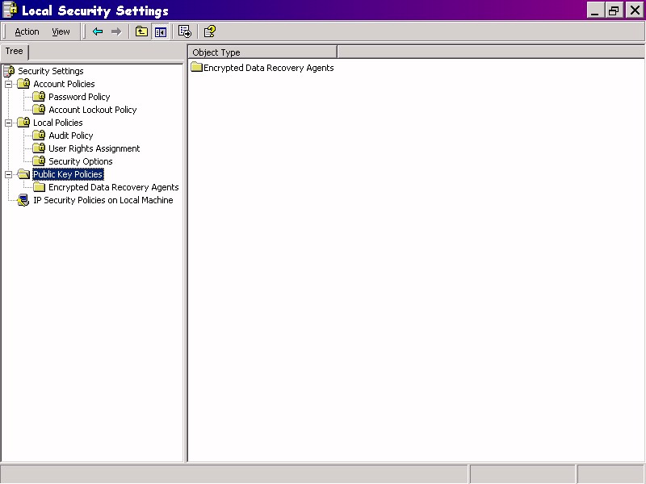
Task: Click the Local Security Settings title bar icon
Action: 10,10
